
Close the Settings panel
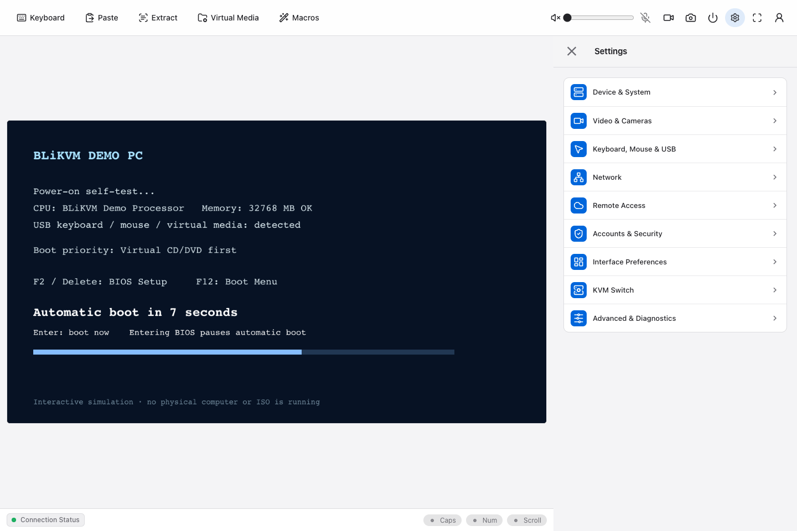572,51
